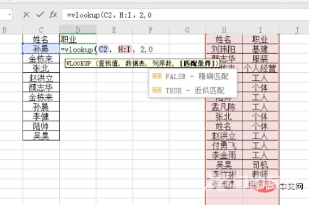Viewport: 309px width, 205px height.
Task: Select column G header
Action: click(187, 30)
